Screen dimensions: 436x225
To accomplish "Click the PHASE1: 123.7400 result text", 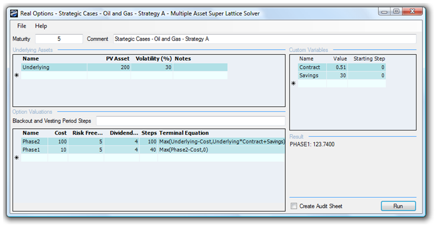I will pos(312,144).
